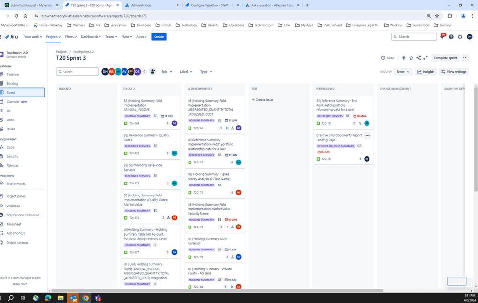Image resolution: width=478 pixels, height=303 pixels.
Task: Click the board search input field
Action: tap(77, 72)
